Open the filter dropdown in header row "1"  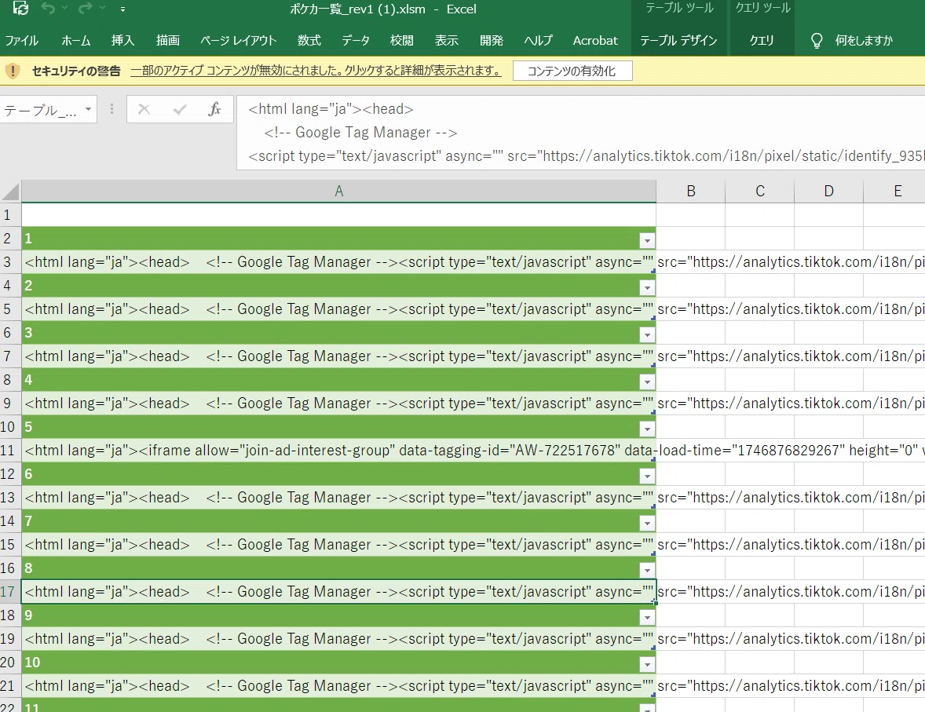(x=647, y=240)
